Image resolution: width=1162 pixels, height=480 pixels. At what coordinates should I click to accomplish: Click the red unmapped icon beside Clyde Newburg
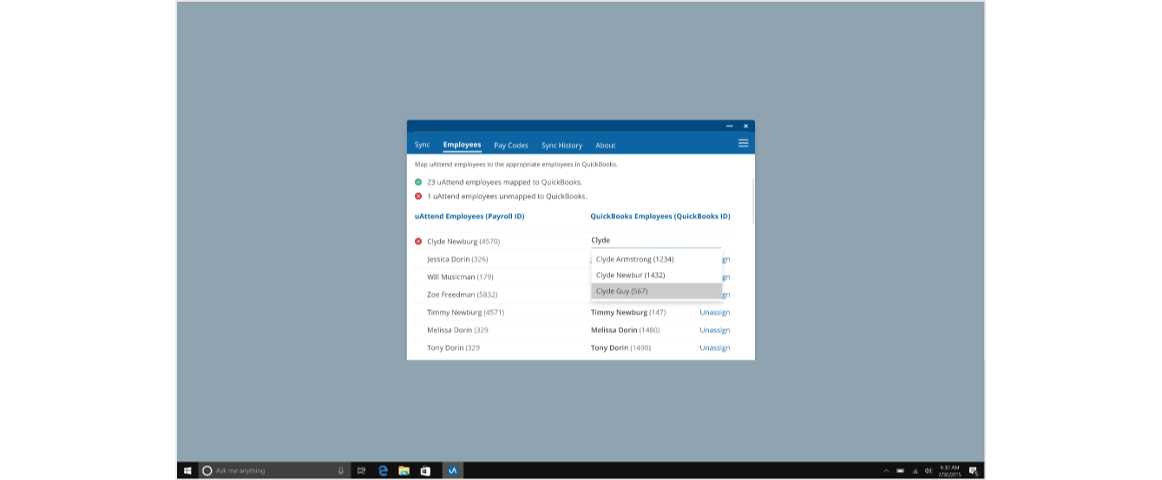click(418, 242)
